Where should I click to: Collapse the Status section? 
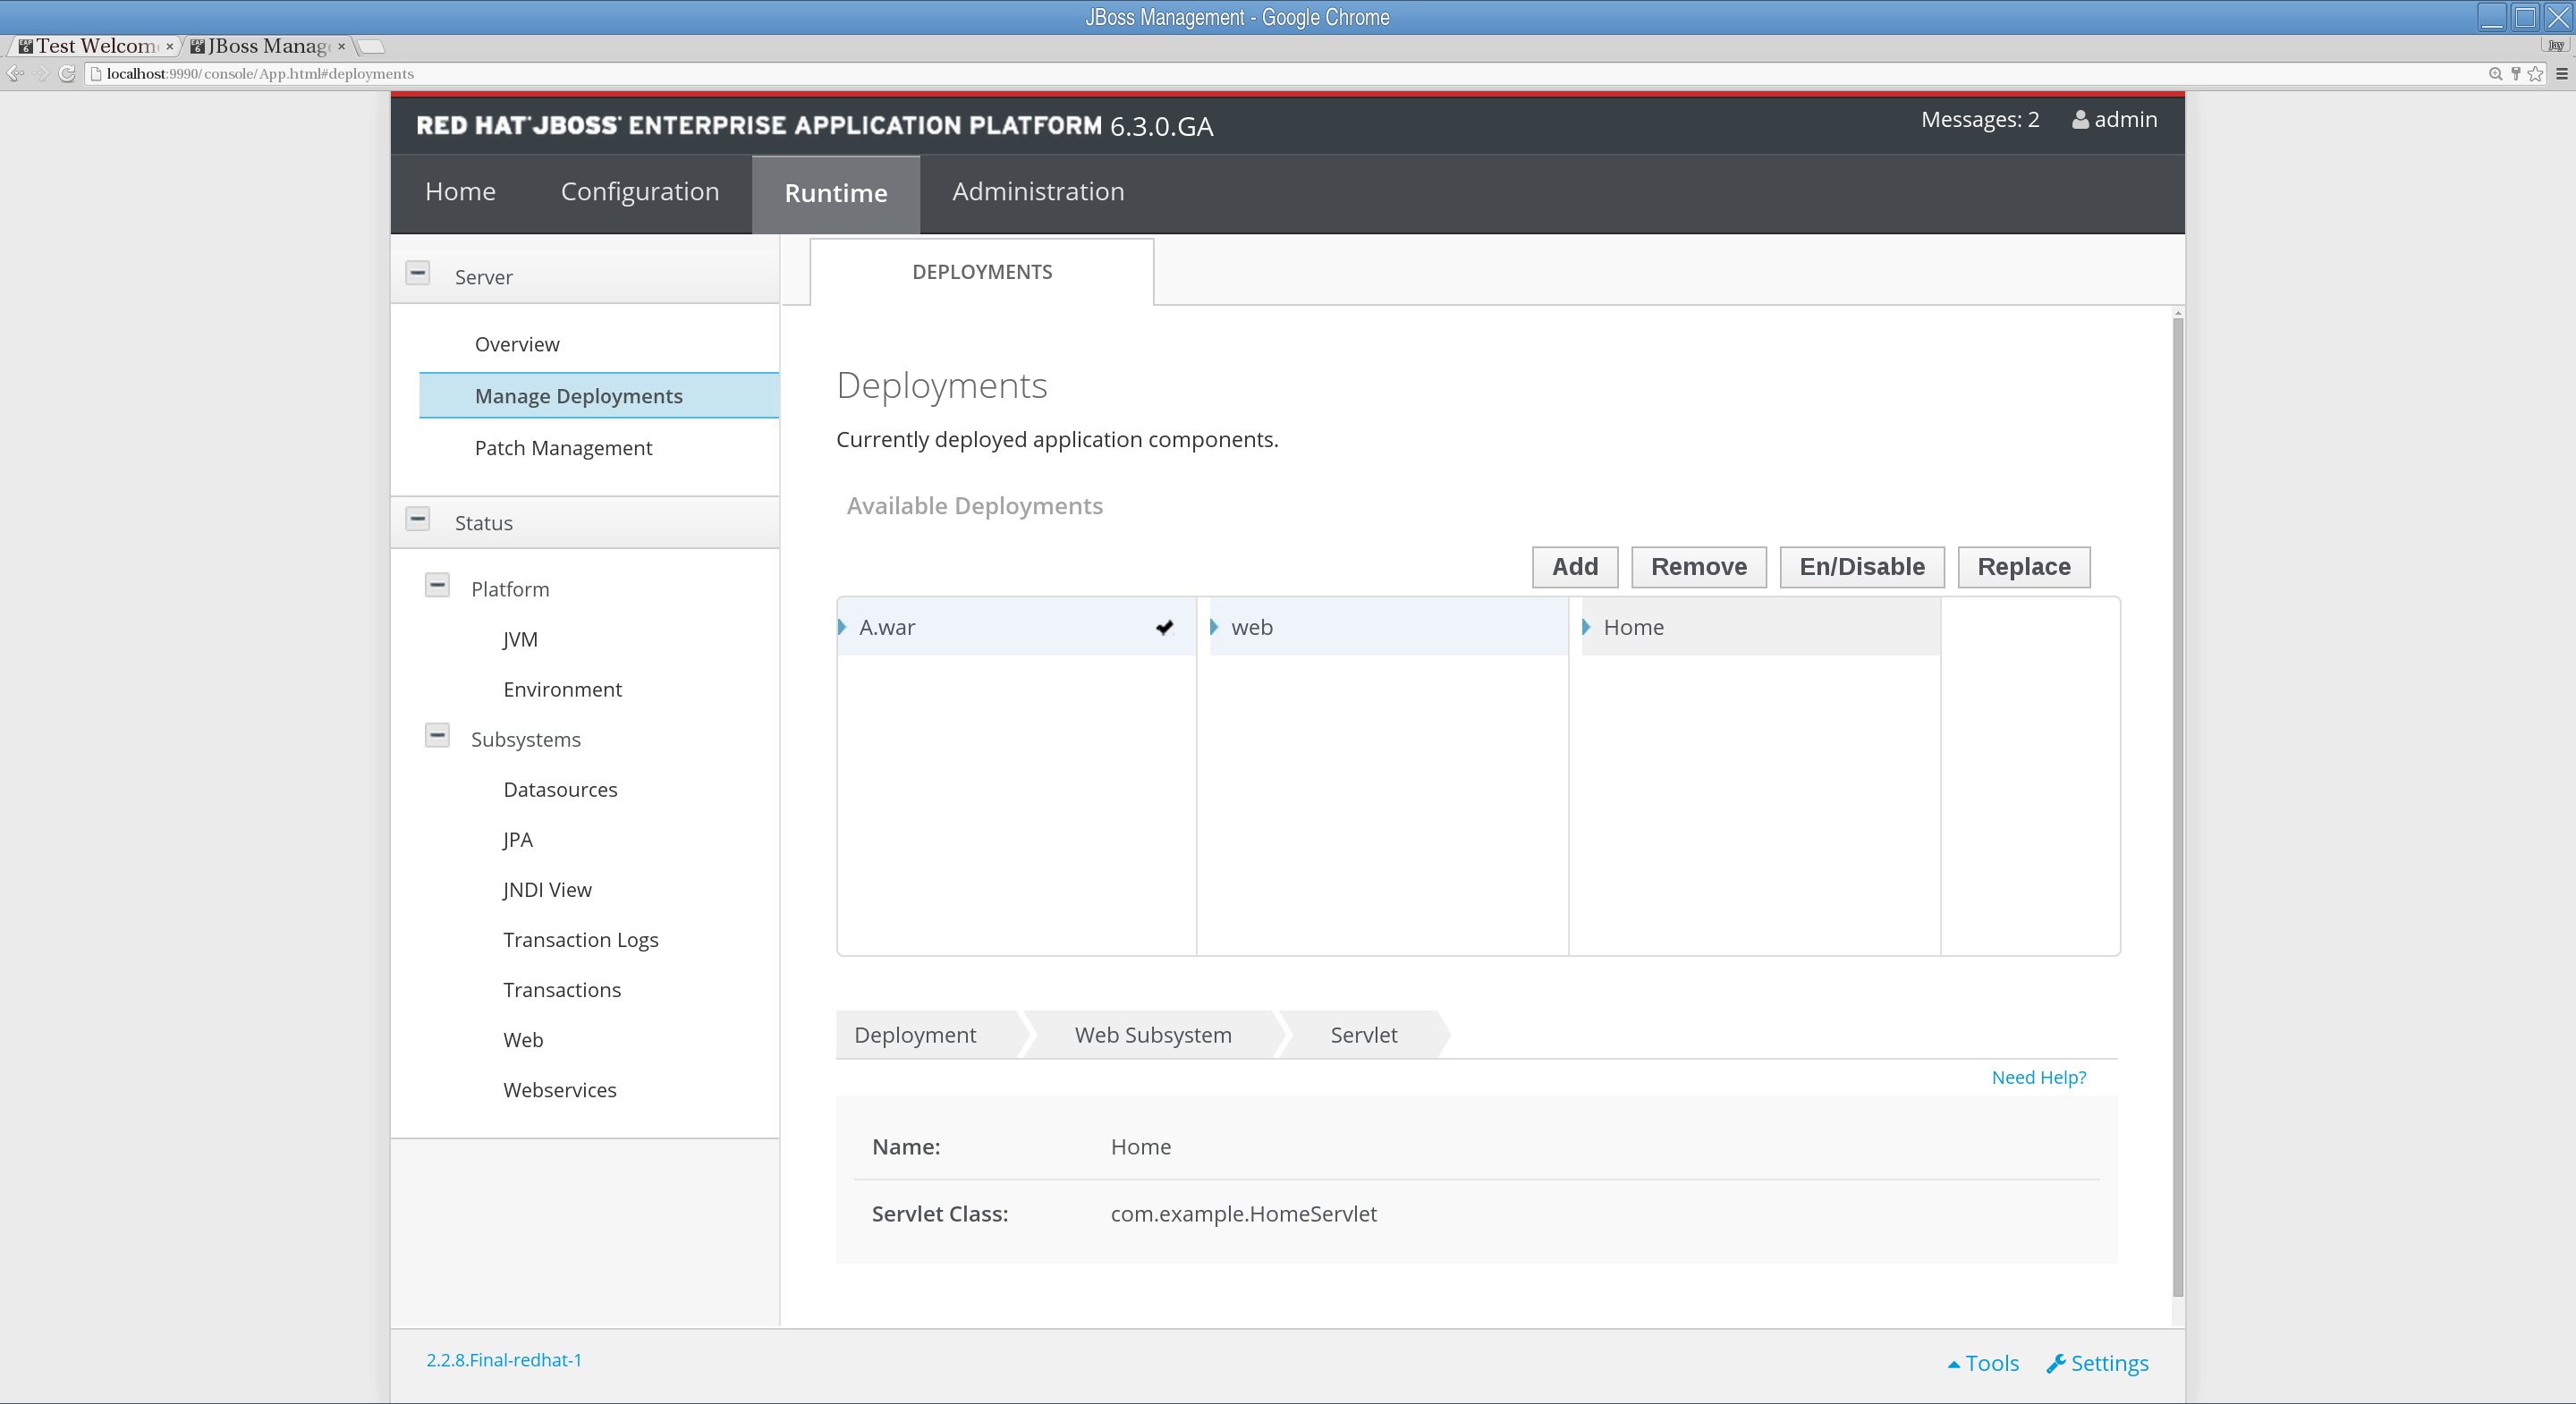pyautogui.click(x=418, y=519)
